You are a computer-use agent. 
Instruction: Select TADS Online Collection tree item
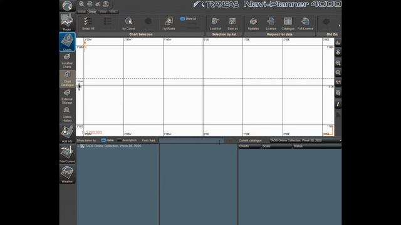[x=113, y=146]
